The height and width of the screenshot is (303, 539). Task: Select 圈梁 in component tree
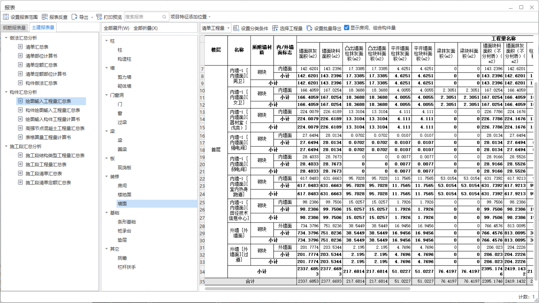pyautogui.click(x=122, y=149)
